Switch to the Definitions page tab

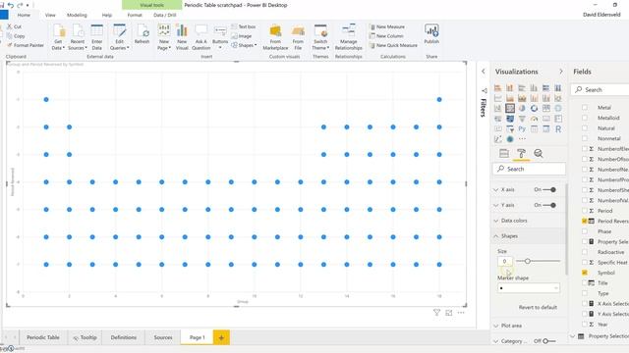[124, 337]
